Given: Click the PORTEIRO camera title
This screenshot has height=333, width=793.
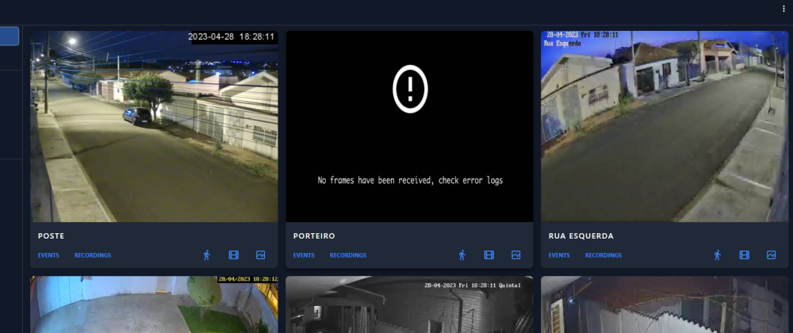Looking at the screenshot, I should (314, 236).
